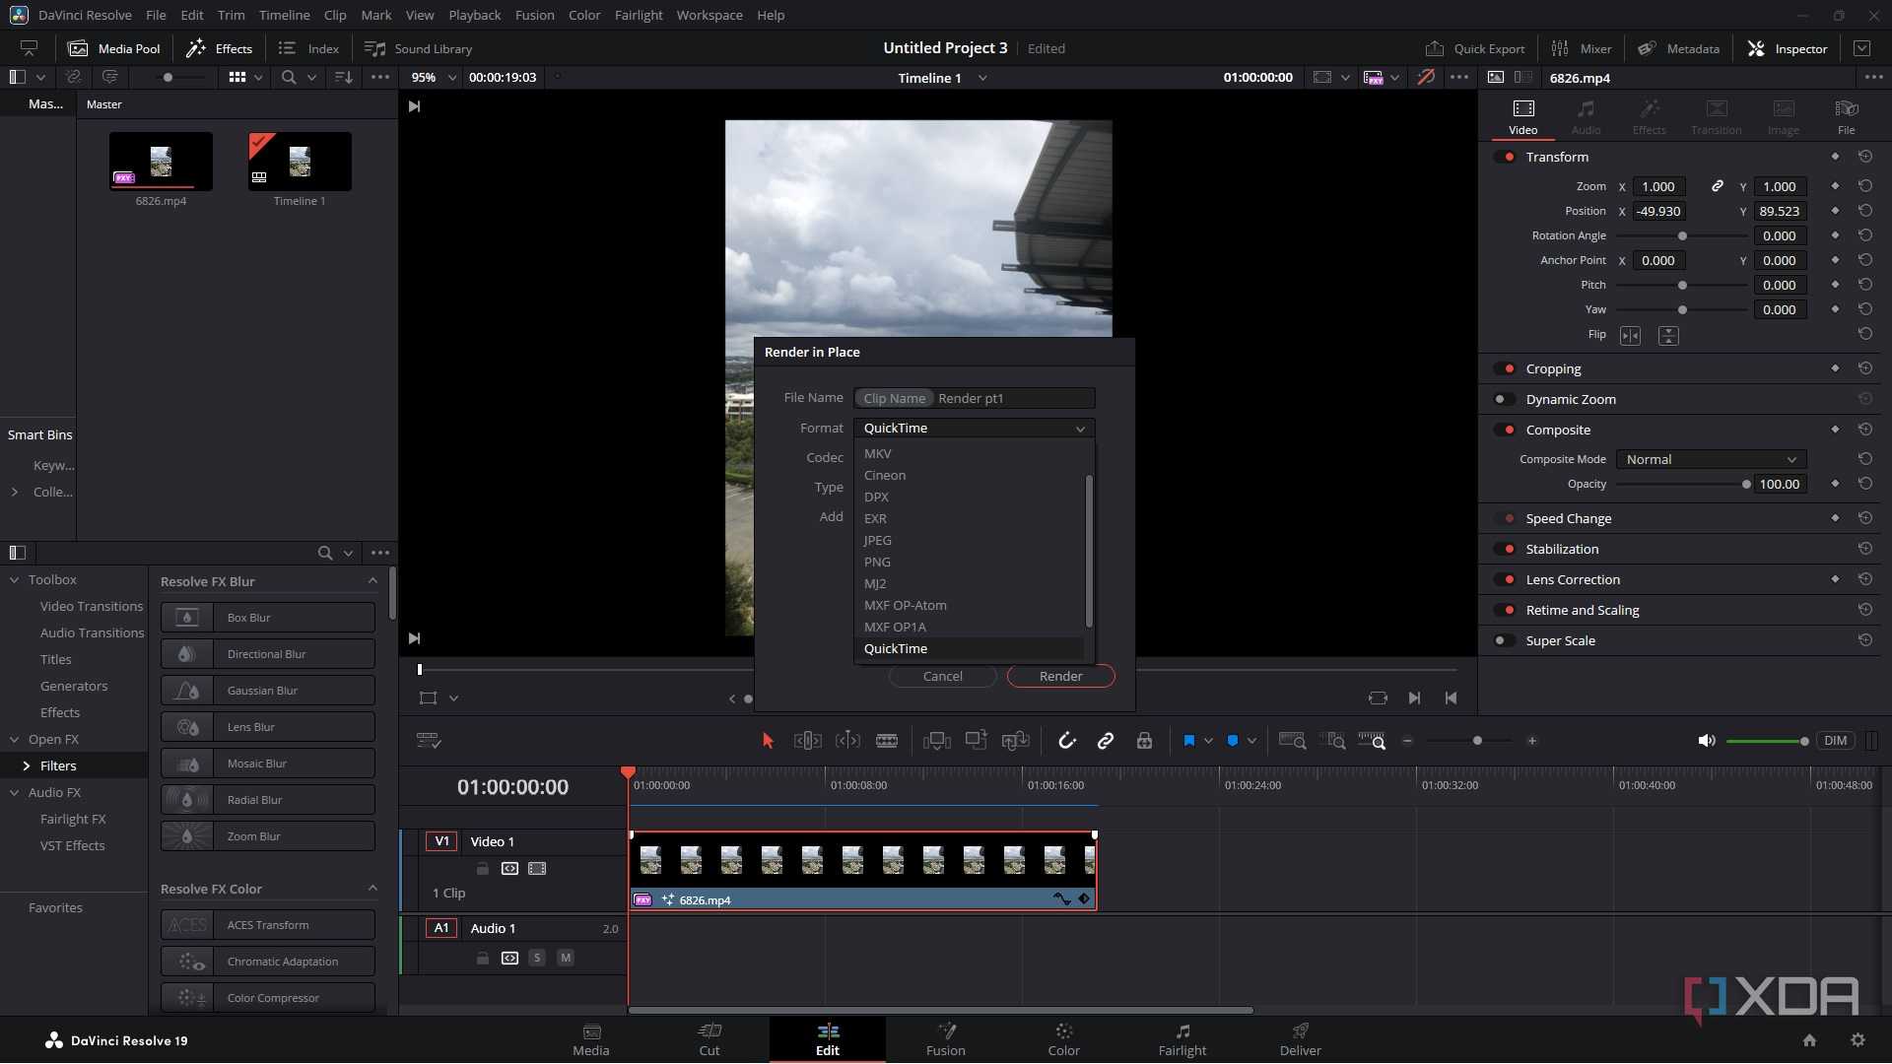Switch to the Color page tab
Screen dimensions: 1892x1064
click(1063, 1039)
